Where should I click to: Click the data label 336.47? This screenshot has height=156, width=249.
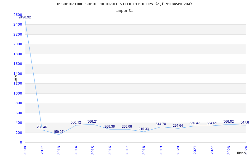click(x=195, y=123)
